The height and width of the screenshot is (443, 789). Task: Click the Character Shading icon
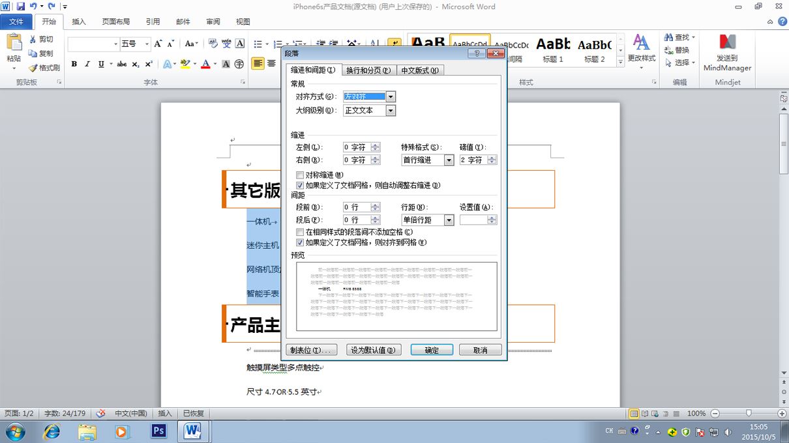pos(226,64)
